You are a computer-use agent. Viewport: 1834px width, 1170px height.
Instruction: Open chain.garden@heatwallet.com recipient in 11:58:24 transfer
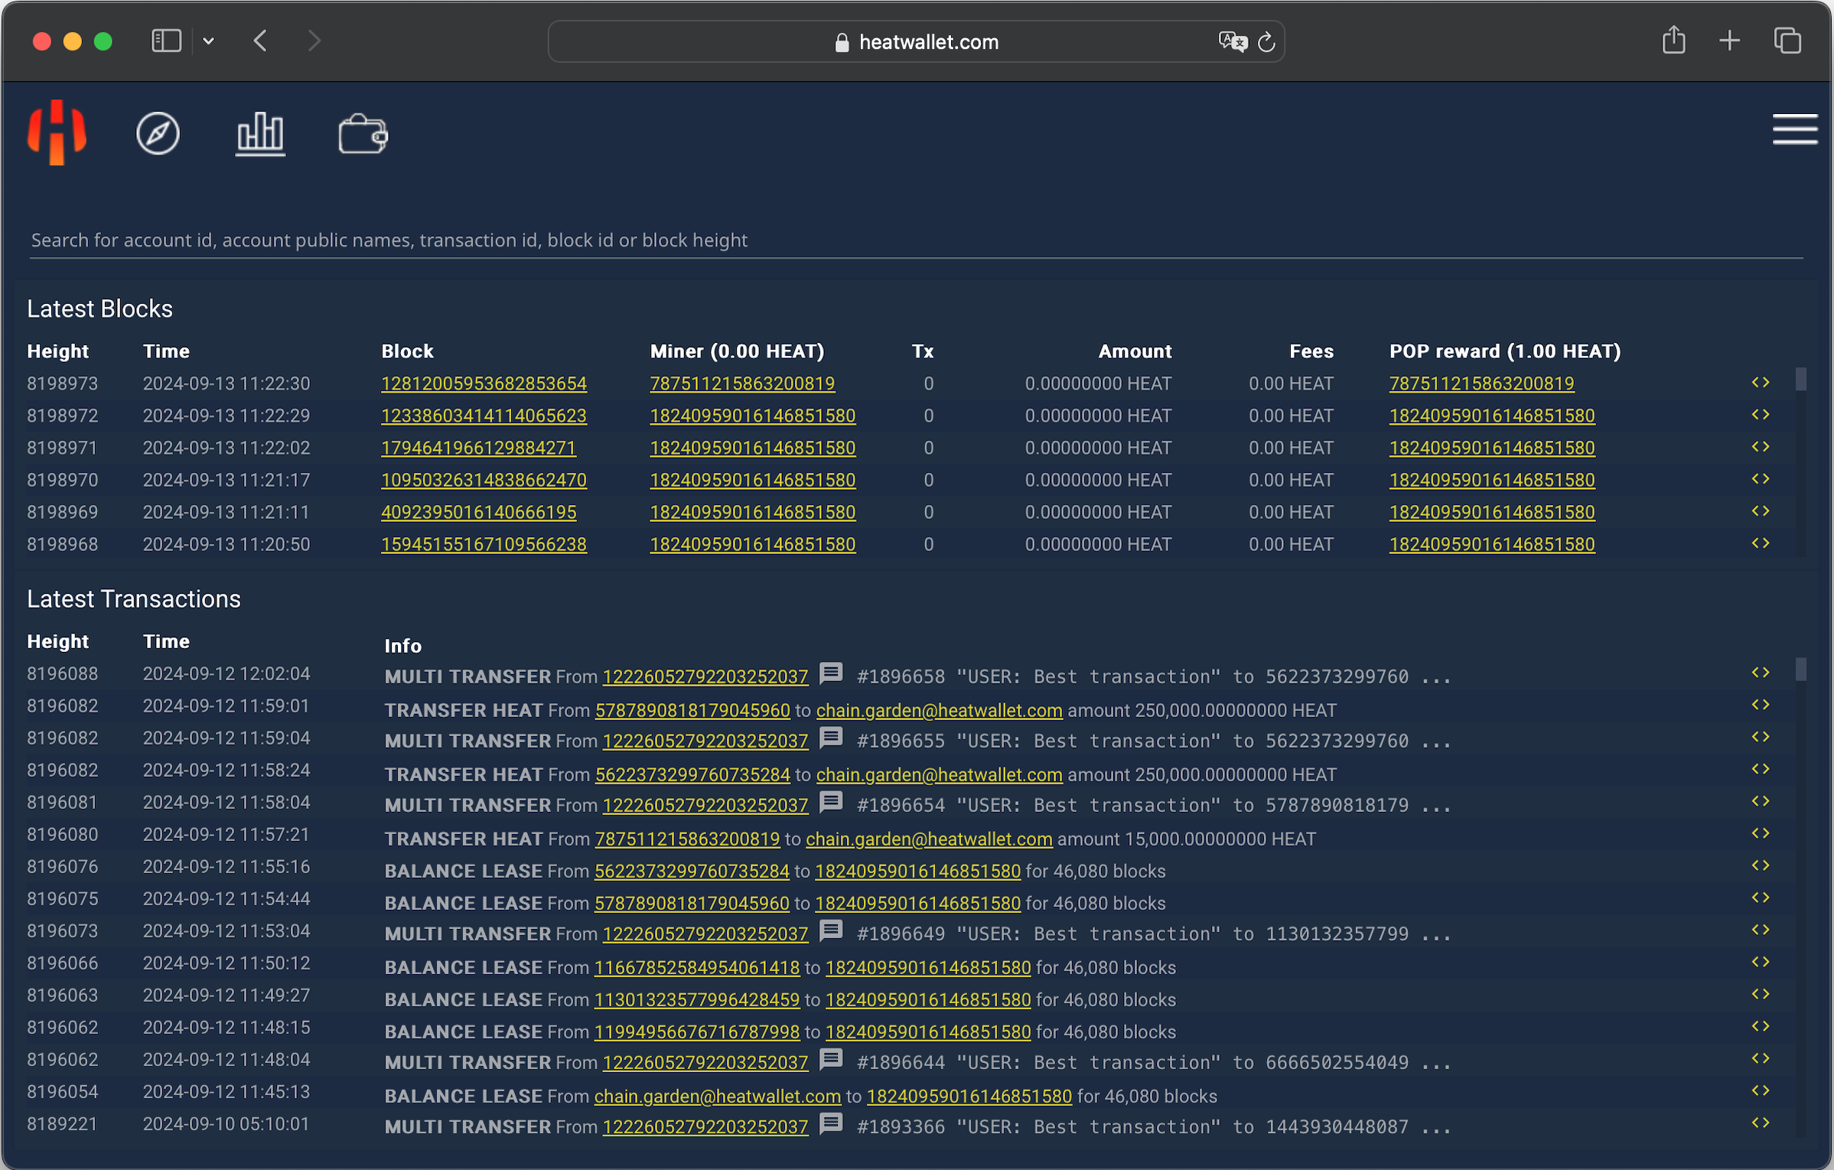pyautogui.click(x=939, y=774)
